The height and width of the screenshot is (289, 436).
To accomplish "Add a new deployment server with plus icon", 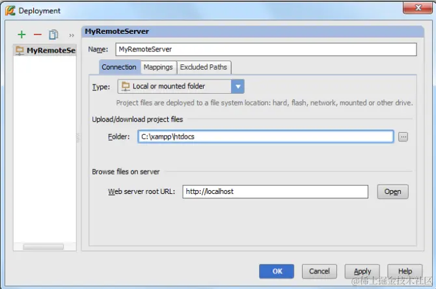I will tap(21, 34).
